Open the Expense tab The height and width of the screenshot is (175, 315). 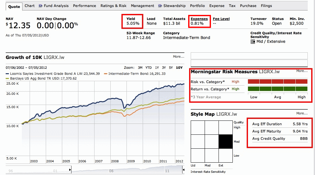click(x=217, y=6)
